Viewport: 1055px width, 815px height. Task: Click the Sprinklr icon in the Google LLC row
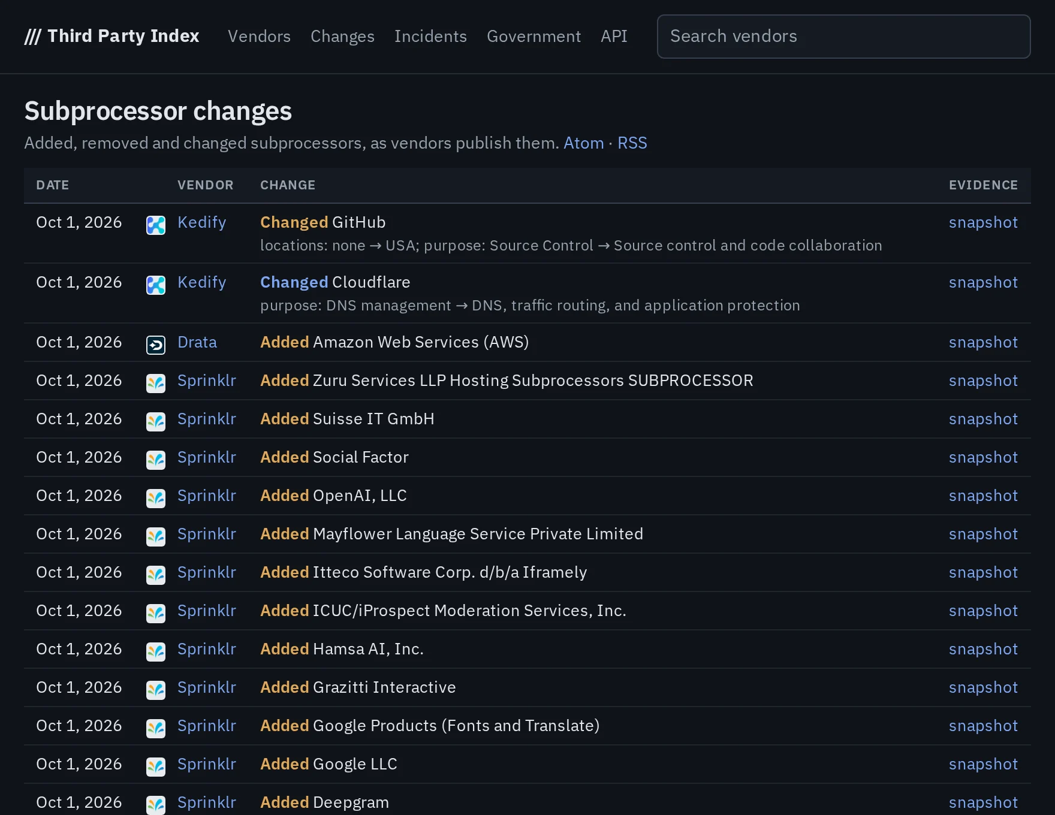pos(156,767)
